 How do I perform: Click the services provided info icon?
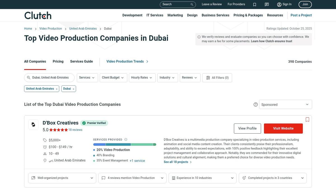tap(126, 139)
